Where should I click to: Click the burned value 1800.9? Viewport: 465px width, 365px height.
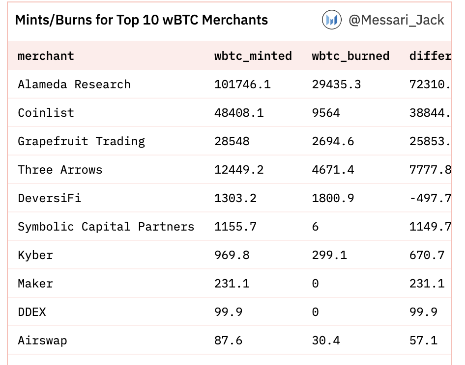point(333,198)
